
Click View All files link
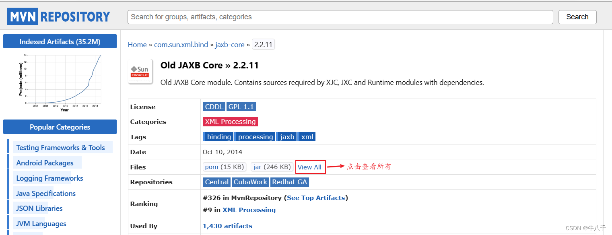tap(310, 167)
